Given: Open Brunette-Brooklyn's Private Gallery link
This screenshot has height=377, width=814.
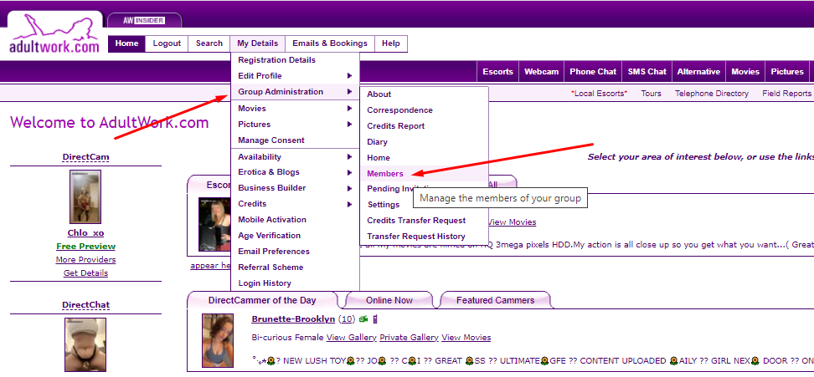Looking at the screenshot, I should click(409, 338).
